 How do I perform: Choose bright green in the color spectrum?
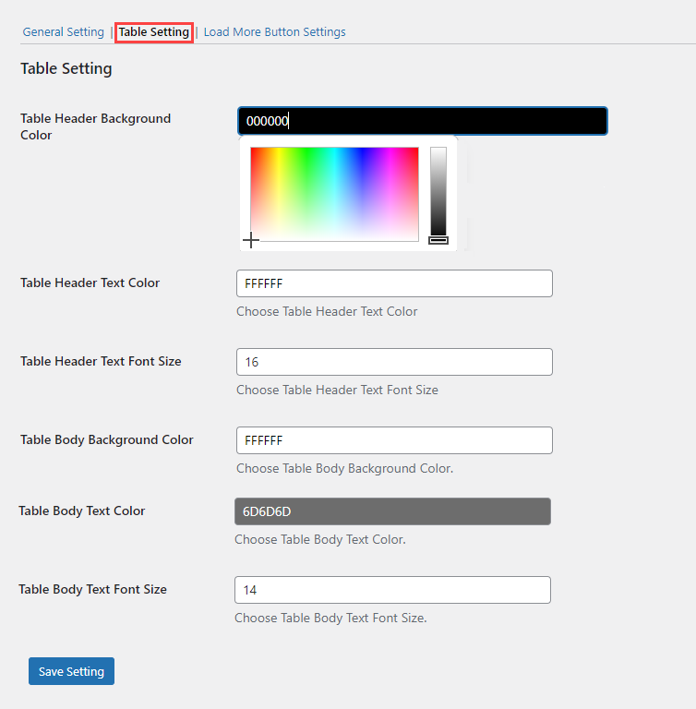click(x=306, y=154)
